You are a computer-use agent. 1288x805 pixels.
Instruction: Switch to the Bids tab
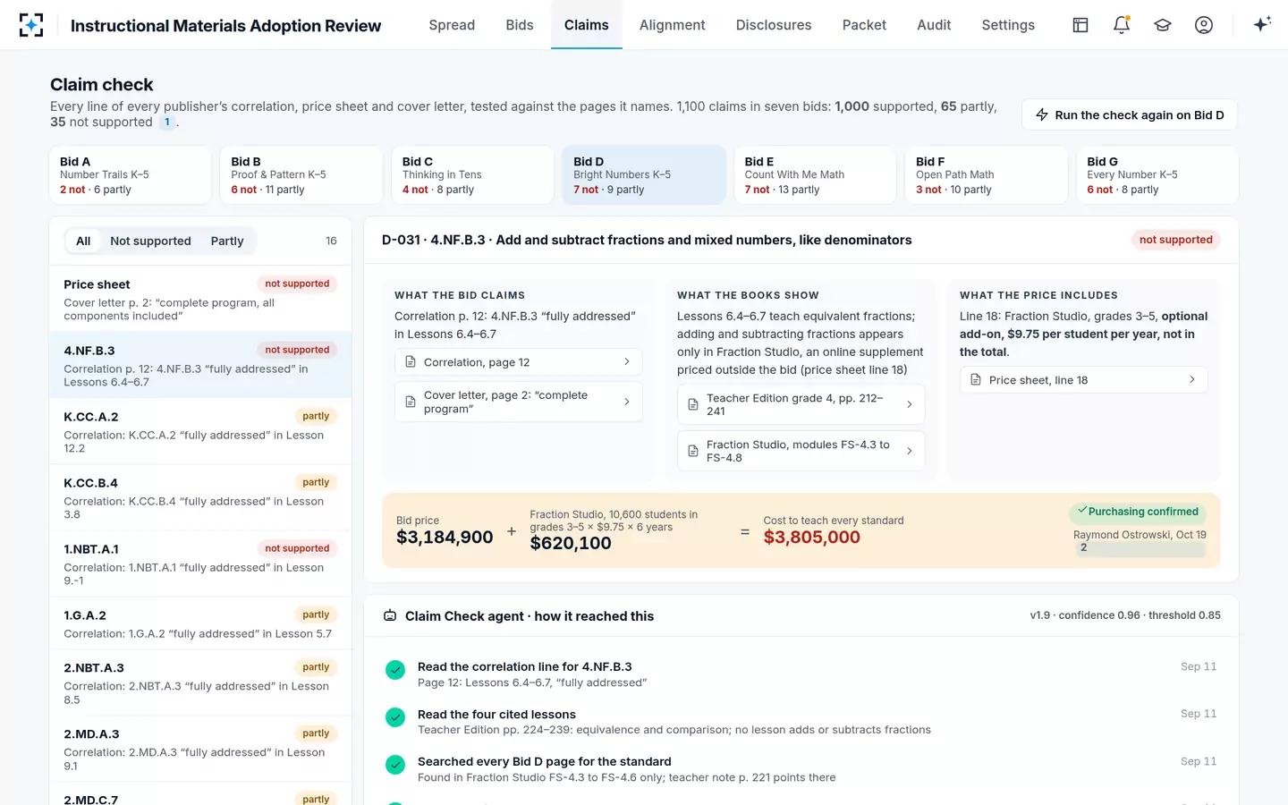pos(520,25)
